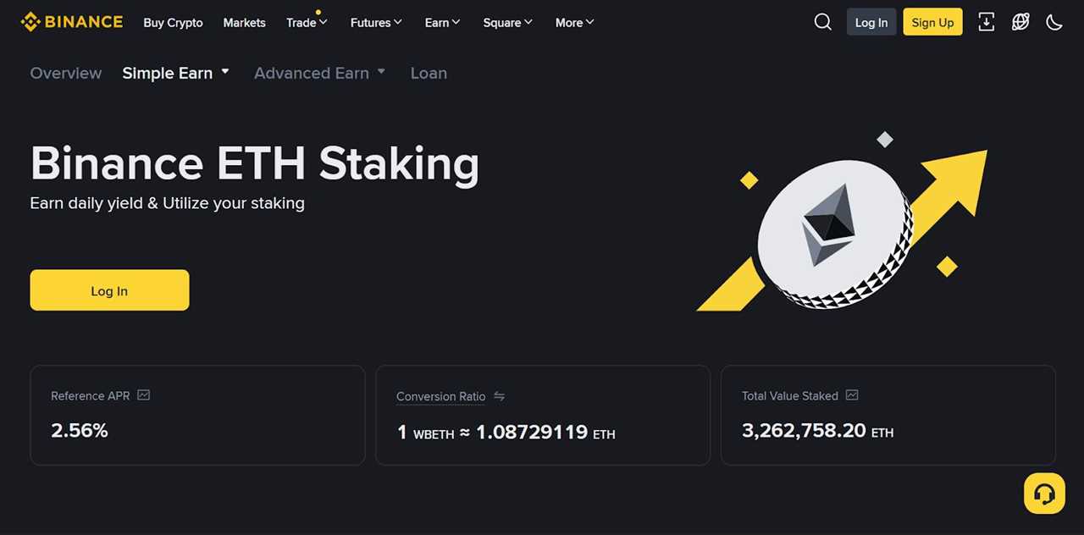
Task: Toggle dark mode using the moon icon
Action: (1054, 22)
